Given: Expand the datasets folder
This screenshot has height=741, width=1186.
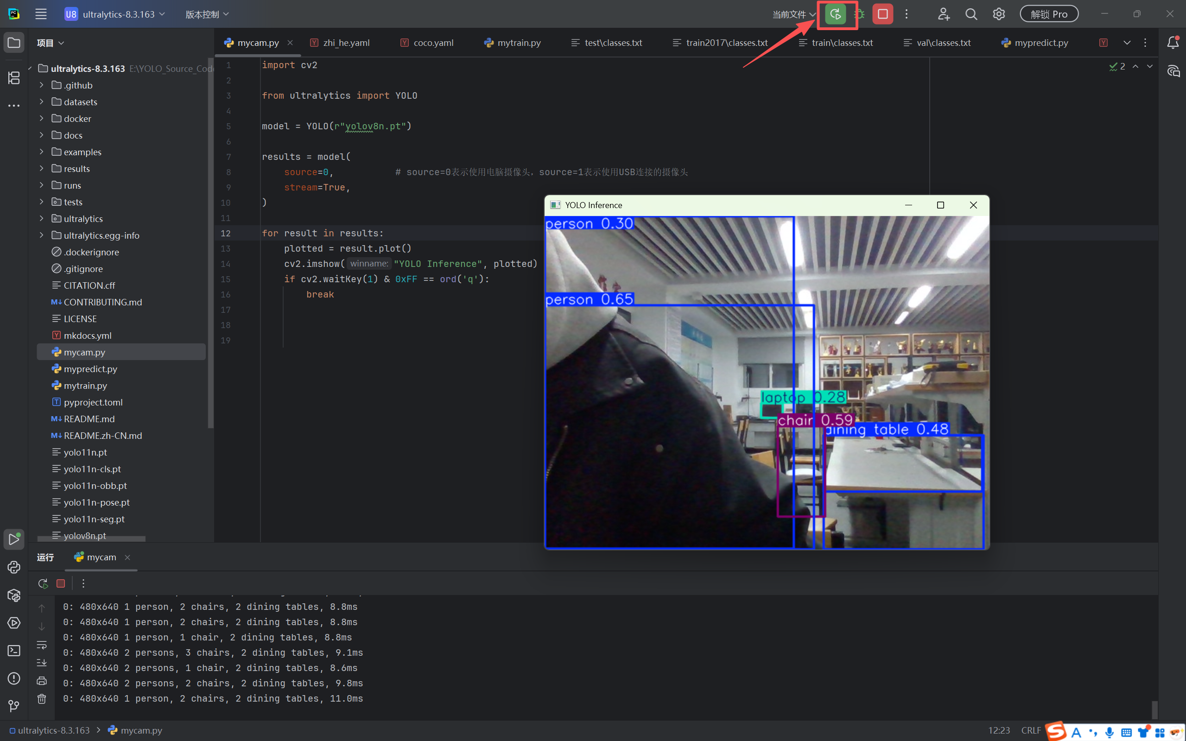Looking at the screenshot, I should [x=42, y=102].
